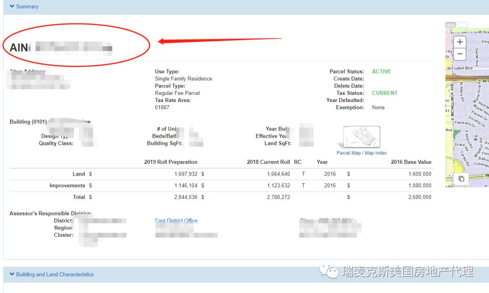Select the 2,680,000 base total value
Image resolution: width=489 pixels, height=293 pixels.
coord(420,197)
